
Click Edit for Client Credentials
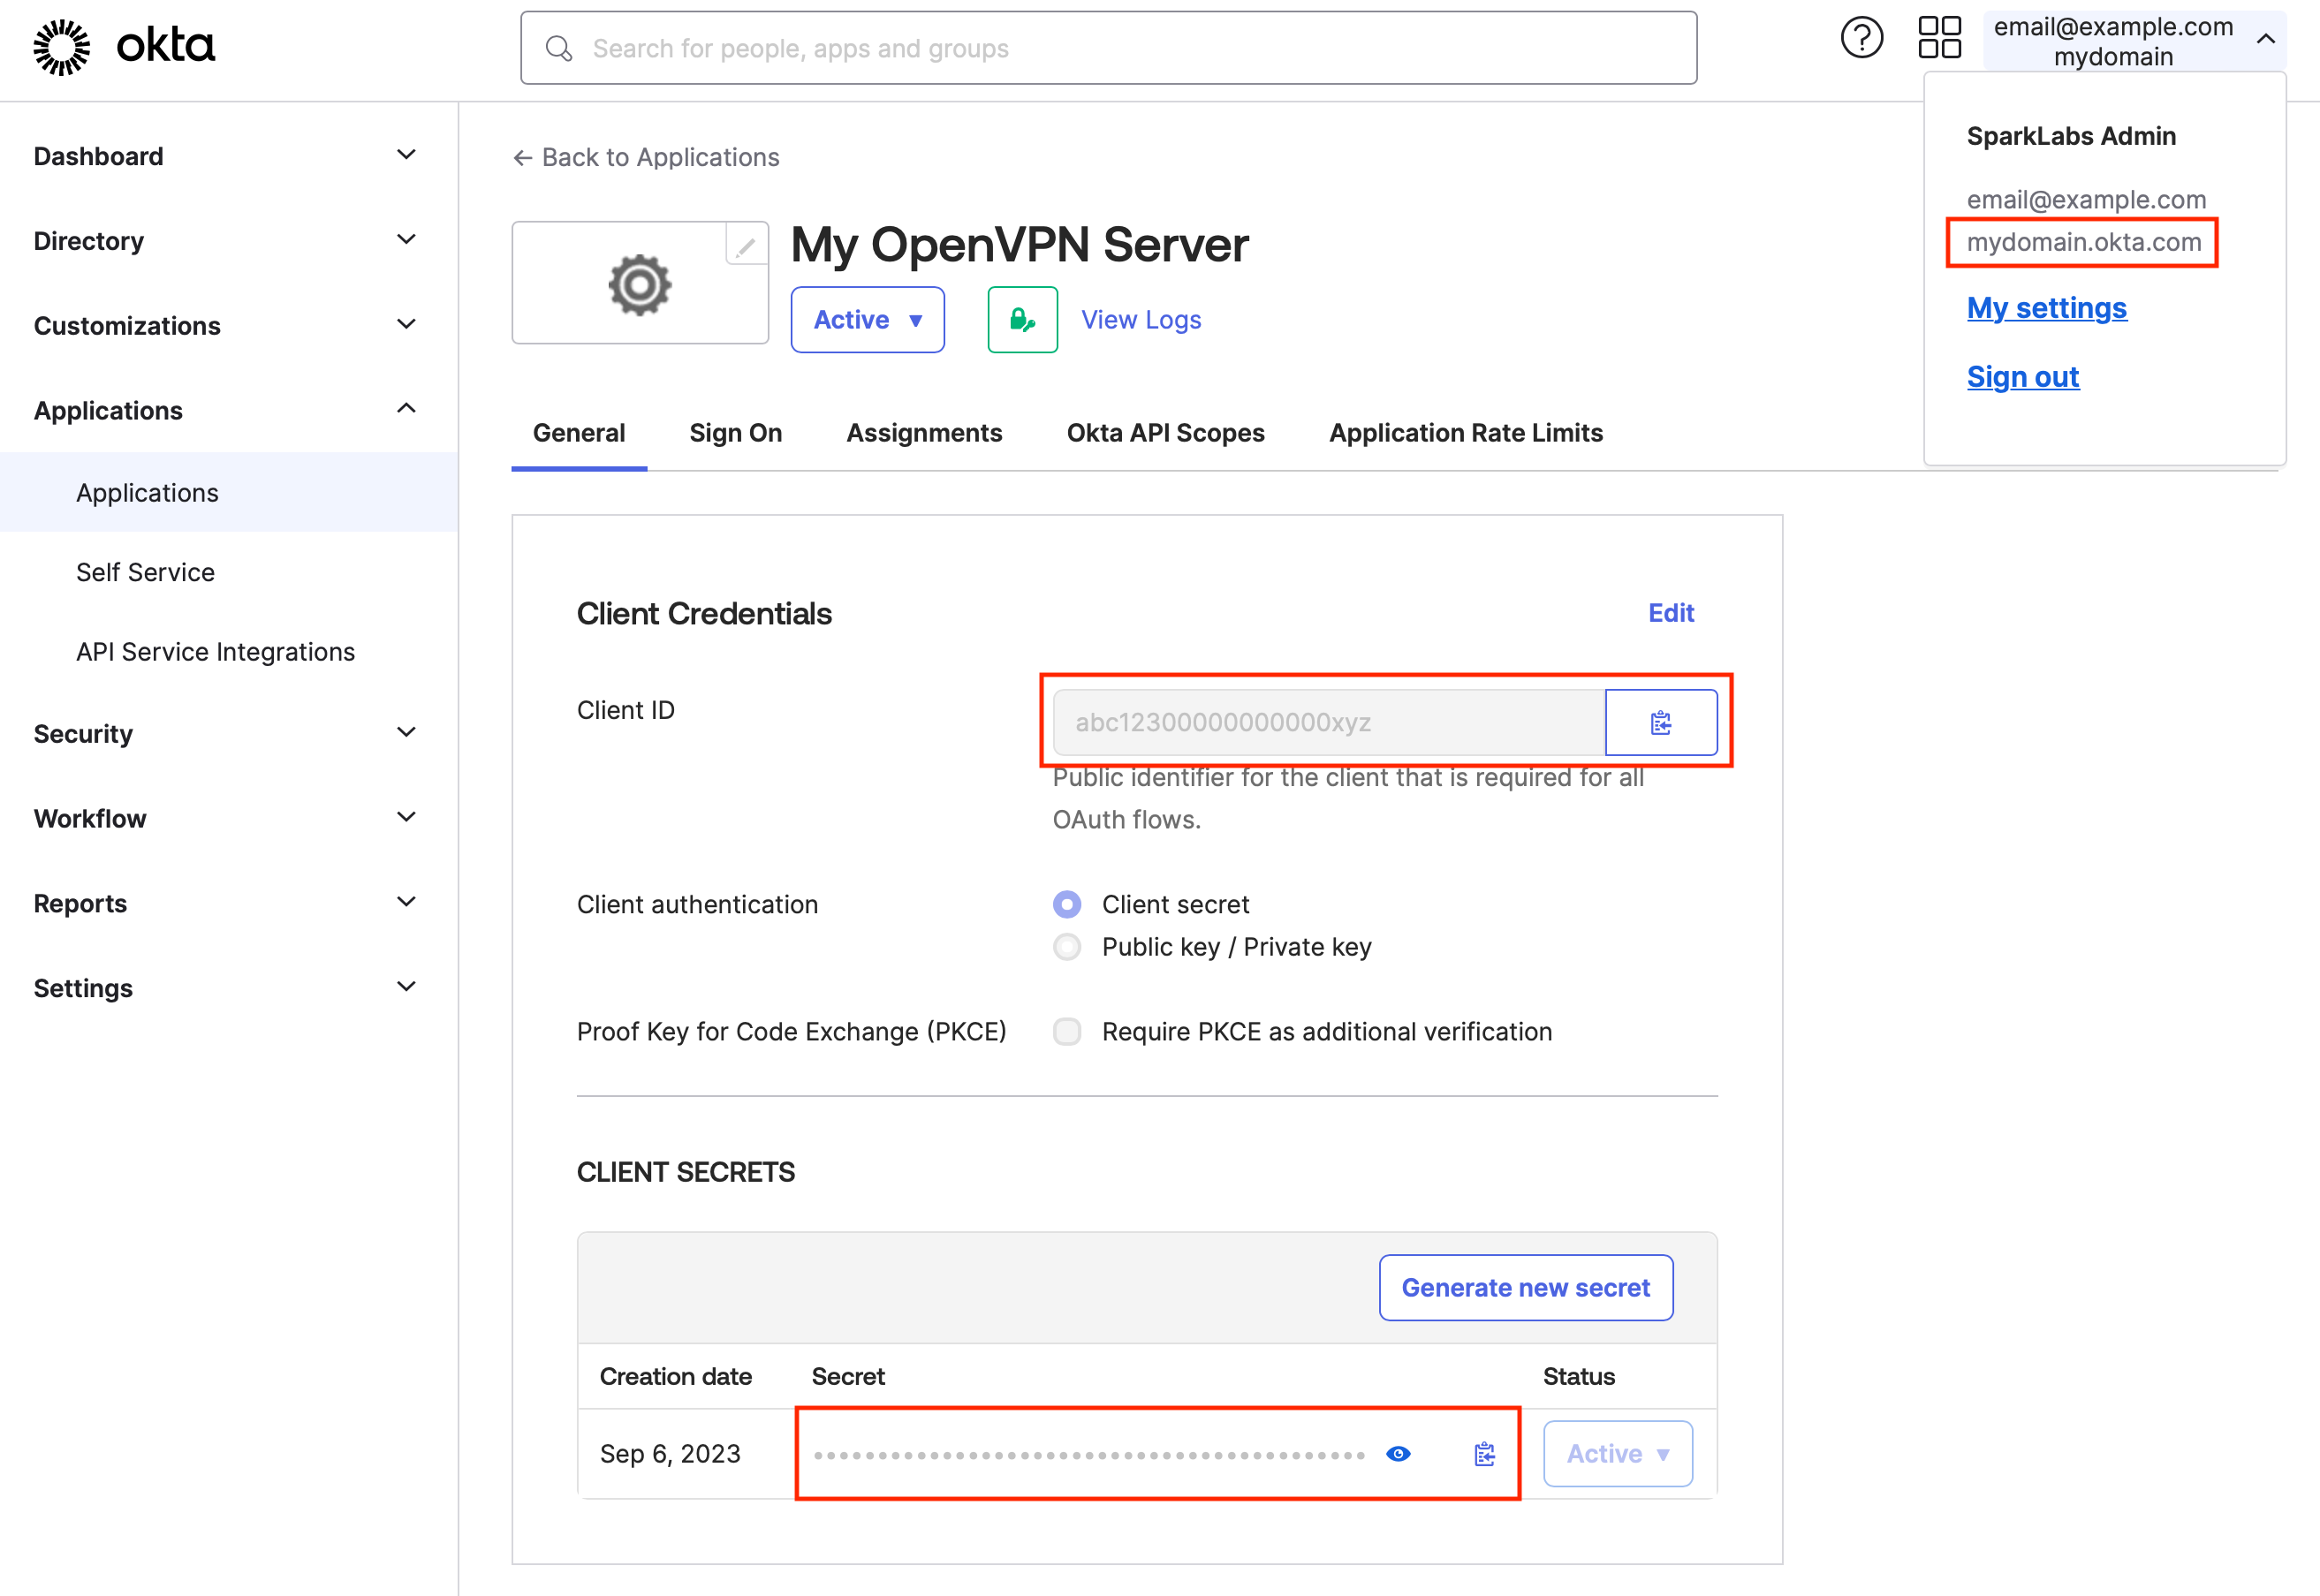click(x=1671, y=613)
